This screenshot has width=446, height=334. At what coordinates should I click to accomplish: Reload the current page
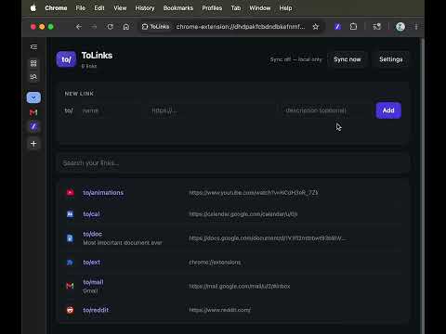pyautogui.click(x=110, y=27)
